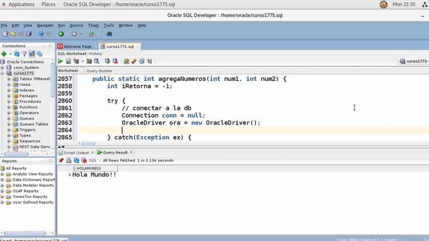Click the SQL link in Query Result toolbar
429x241 pixels.
tap(93, 161)
